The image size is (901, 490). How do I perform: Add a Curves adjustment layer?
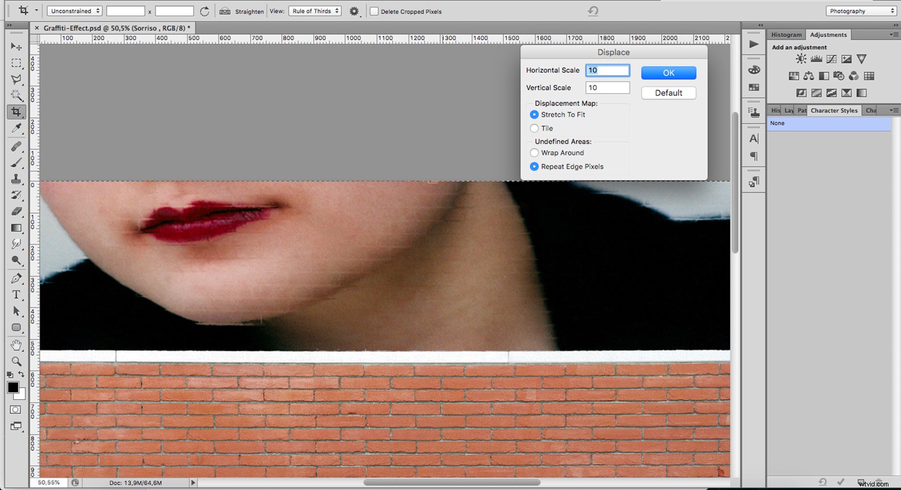coord(831,58)
